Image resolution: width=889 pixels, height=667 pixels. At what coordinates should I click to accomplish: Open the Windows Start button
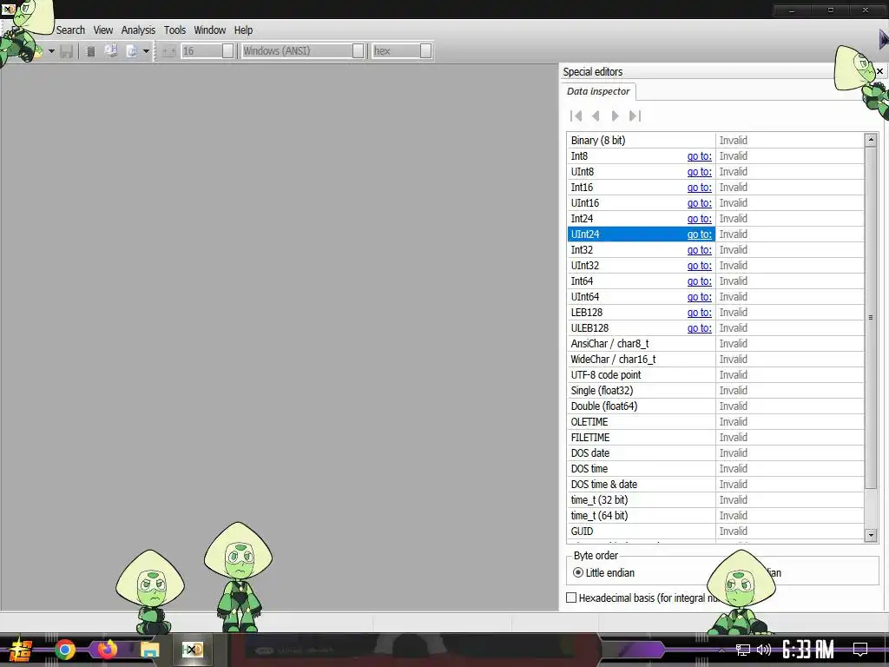click(21, 650)
